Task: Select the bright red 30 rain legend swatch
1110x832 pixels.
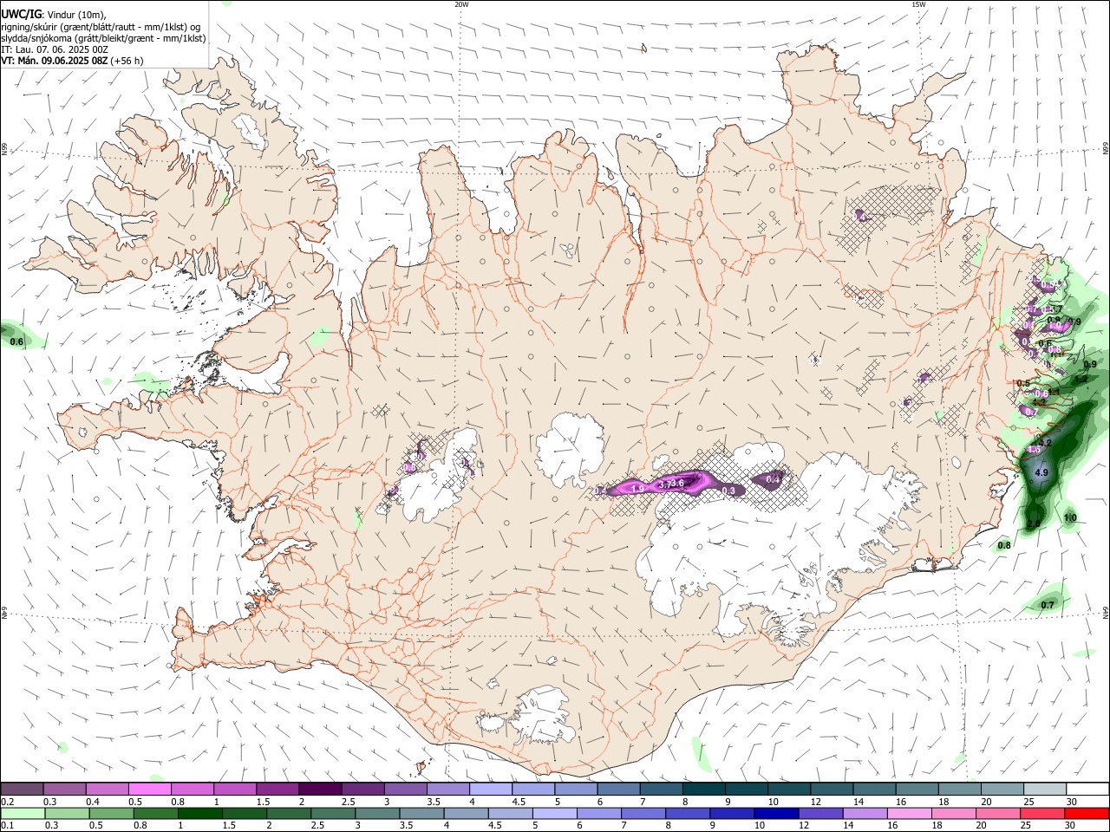Action: pyautogui.click(x=1087, y=813)
